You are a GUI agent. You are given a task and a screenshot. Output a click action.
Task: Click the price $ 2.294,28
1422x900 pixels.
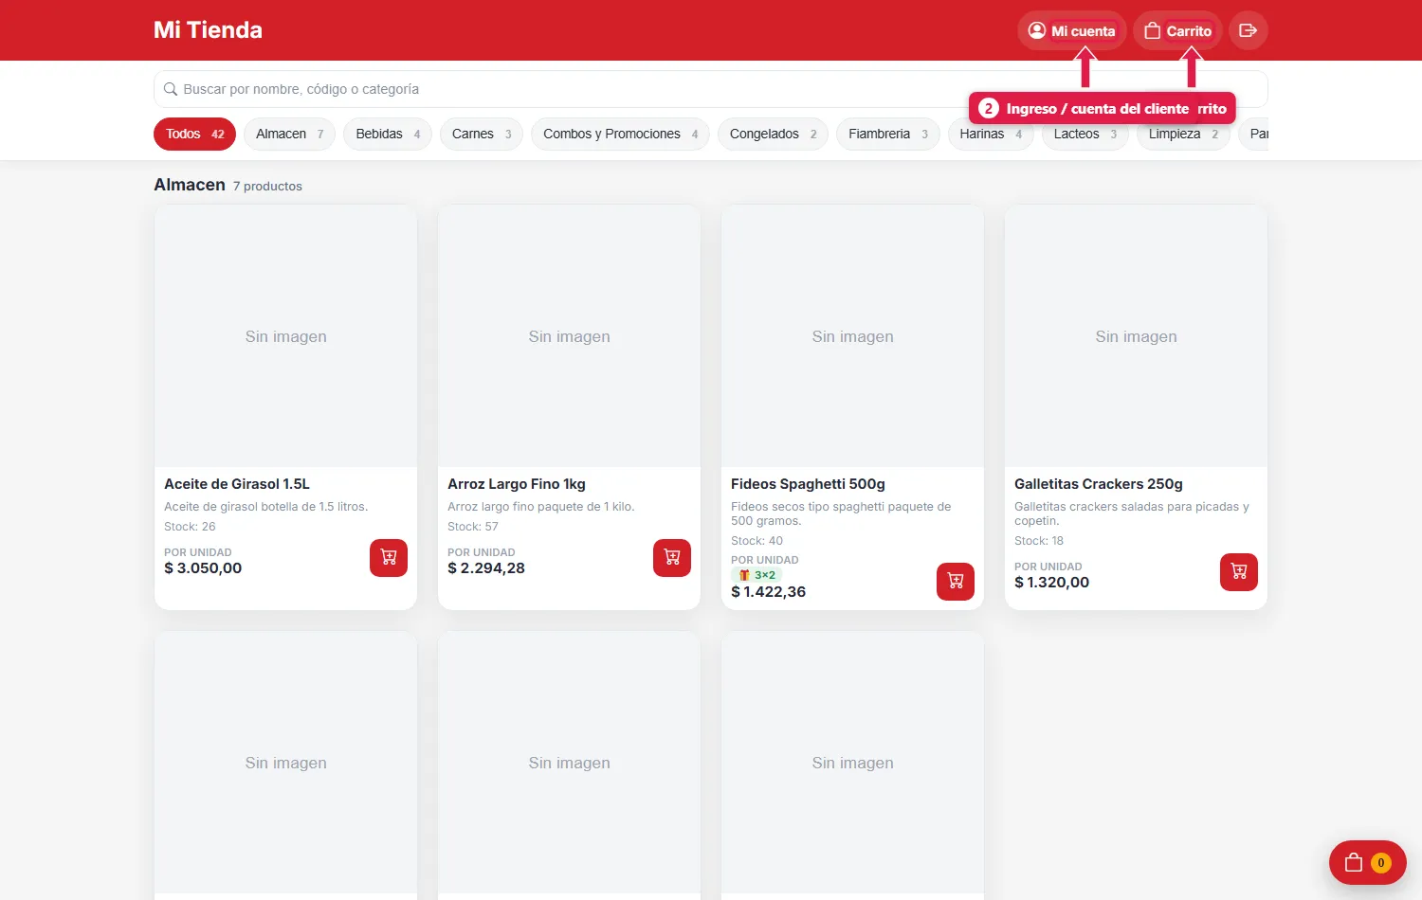(486, 568)
